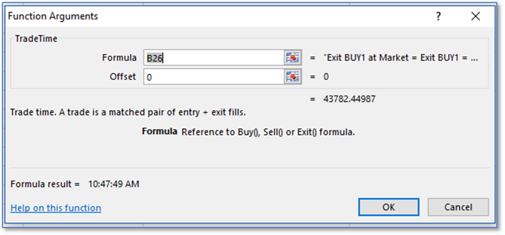Click the 'Trade time' function description text
The height and width of the screenshot is (235, 505).
(132, 111)
